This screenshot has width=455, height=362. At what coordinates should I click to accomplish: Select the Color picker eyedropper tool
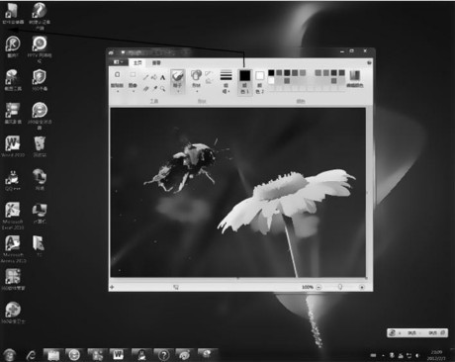click(x=154, y=88)
